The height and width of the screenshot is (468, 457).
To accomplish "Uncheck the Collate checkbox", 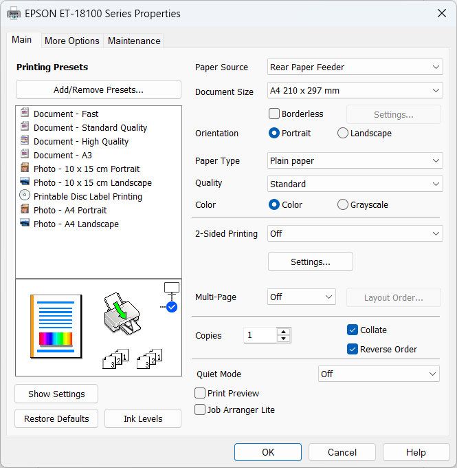I will 353,330.
